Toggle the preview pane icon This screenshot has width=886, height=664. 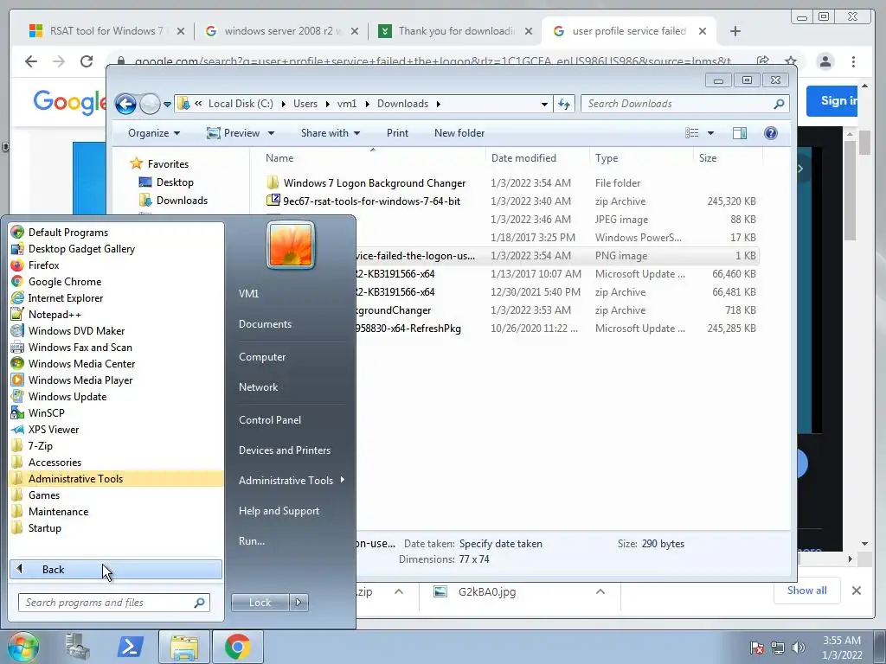739,132
